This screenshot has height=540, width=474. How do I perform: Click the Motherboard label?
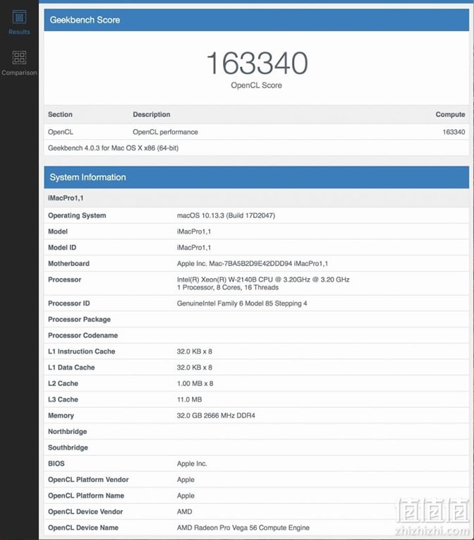pos(69,263)
